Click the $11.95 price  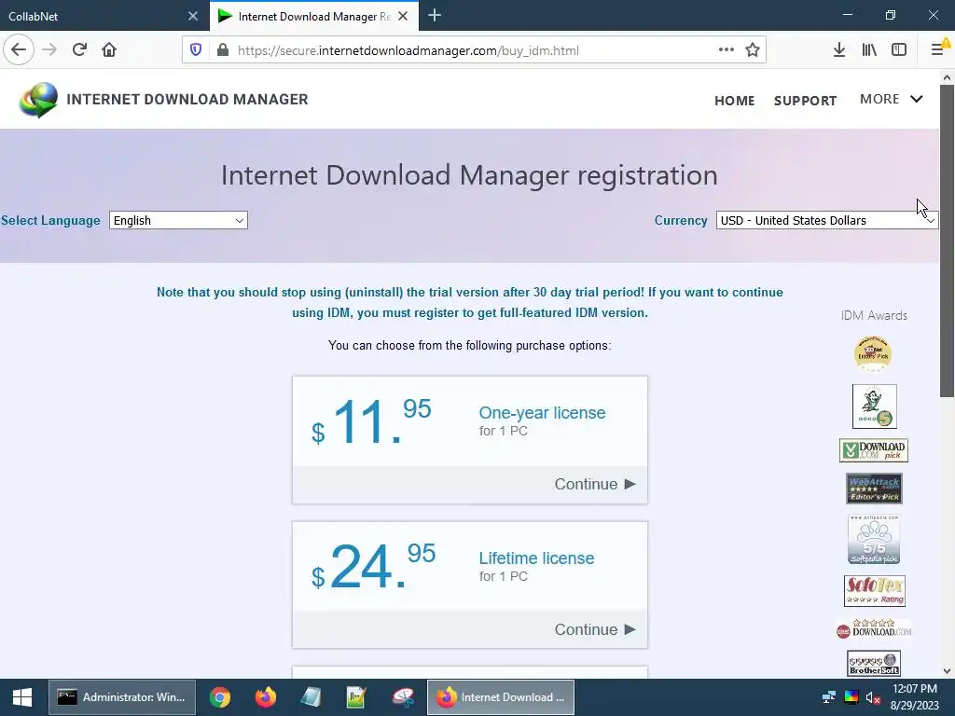point(371,421)
